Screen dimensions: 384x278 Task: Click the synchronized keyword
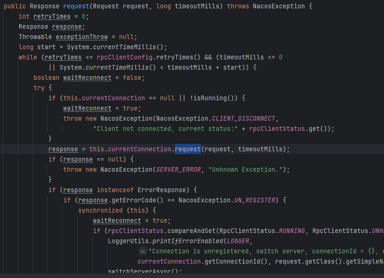coord(100,211)
